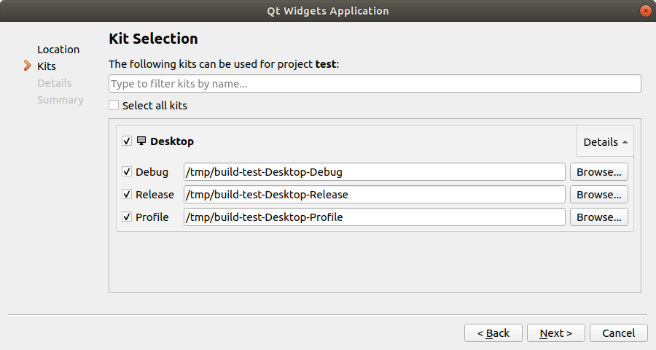Browse for the Profile build directory
The image size is (656, 350).
599,217
